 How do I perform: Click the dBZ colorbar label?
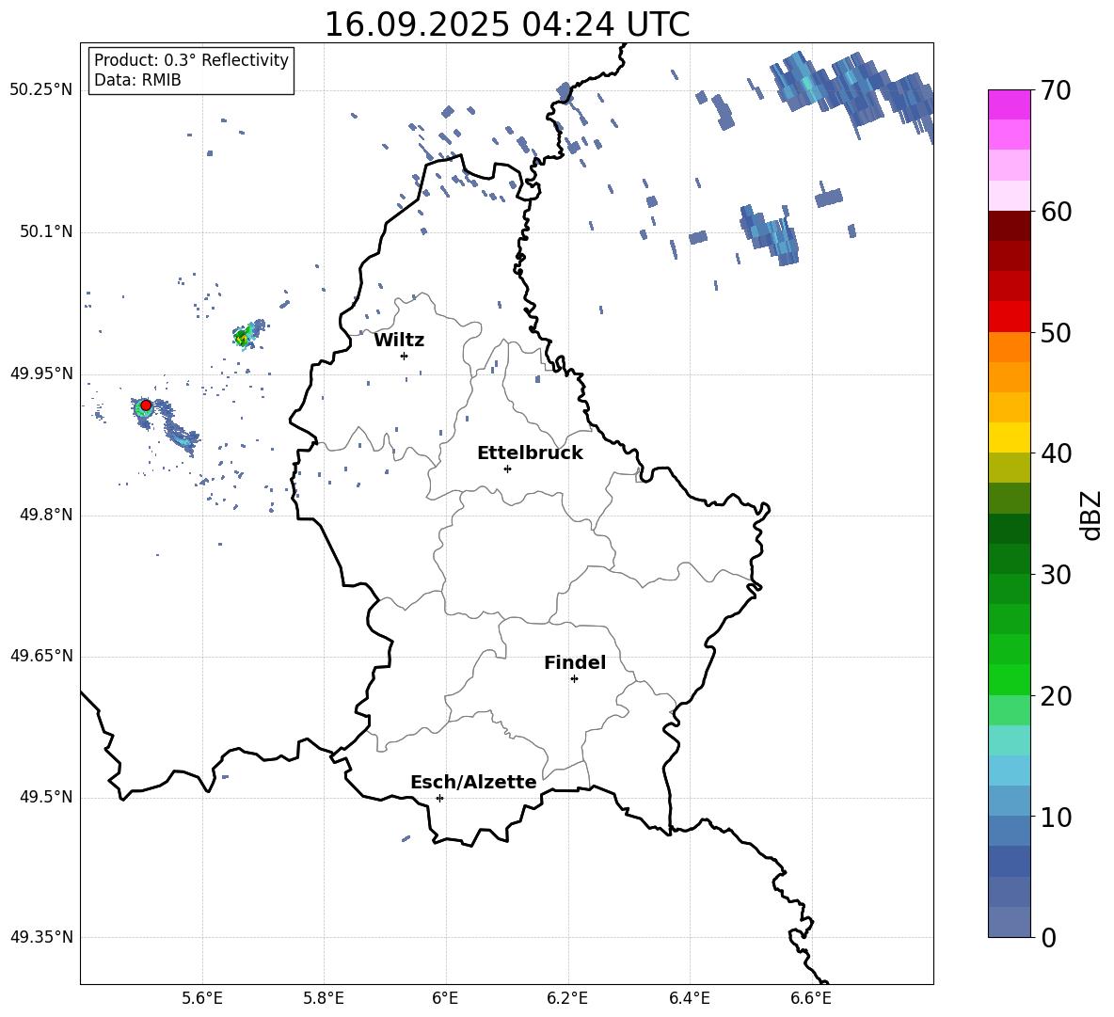click(1091, 515)
